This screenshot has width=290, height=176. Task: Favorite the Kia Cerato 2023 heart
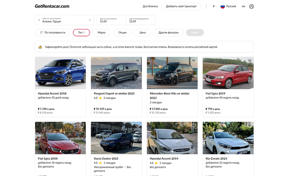[x=249, y=126]
